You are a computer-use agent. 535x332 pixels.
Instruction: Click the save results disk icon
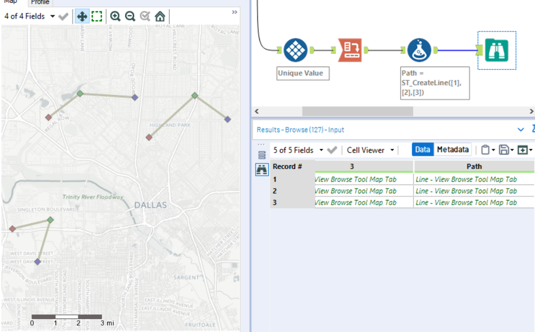tap(504, 150)
